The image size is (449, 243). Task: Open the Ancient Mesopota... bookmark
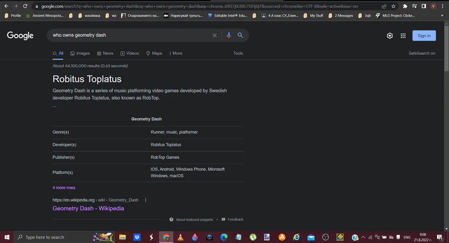pos(45,15)
